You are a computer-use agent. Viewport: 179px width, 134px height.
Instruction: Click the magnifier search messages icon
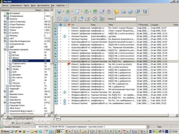coord(123,12)
